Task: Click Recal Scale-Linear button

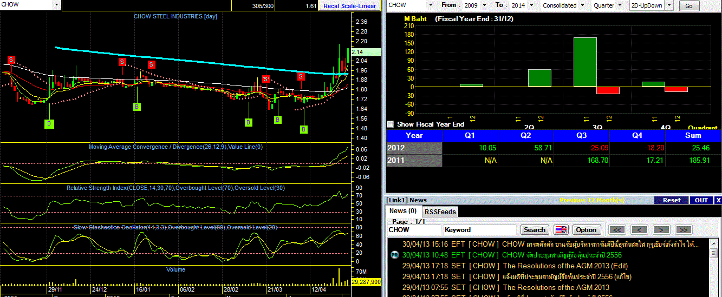Action: pyautogui.click(x=349, y=6)
